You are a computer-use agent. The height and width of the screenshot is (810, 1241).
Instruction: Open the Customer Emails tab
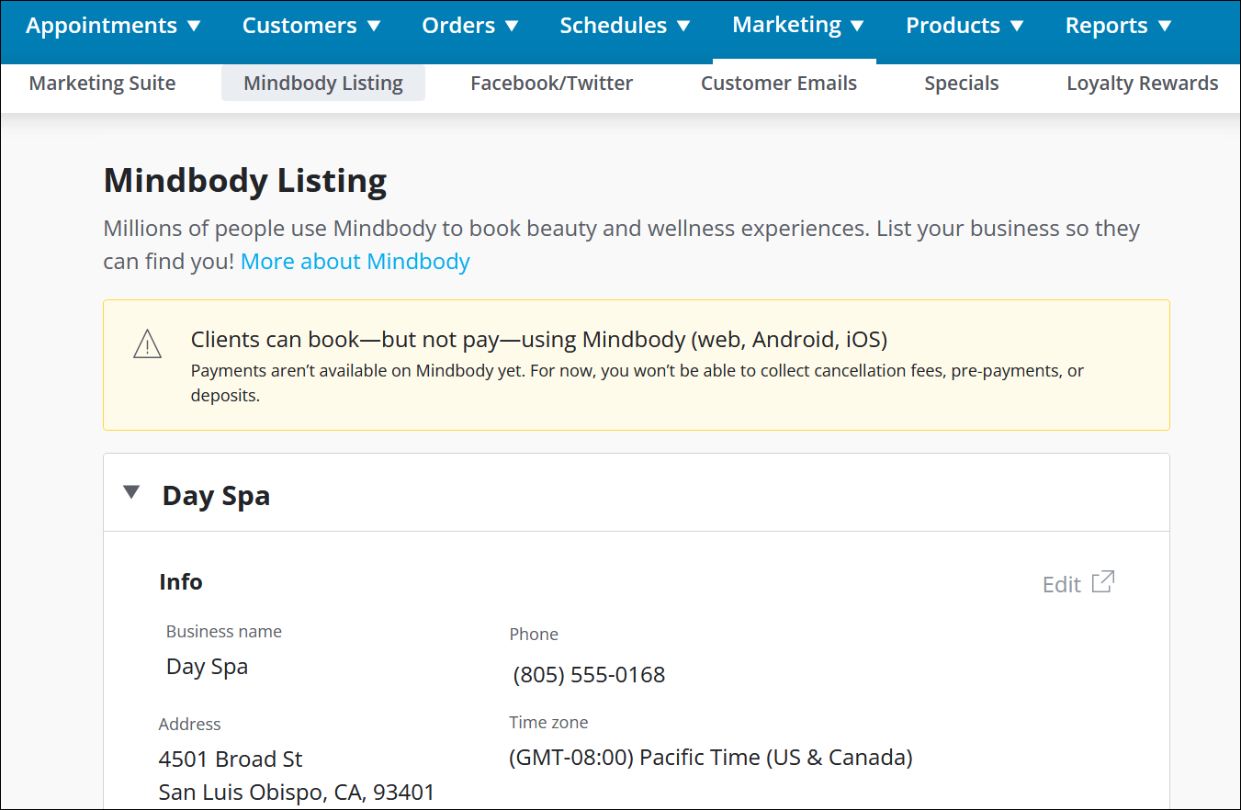779,83
